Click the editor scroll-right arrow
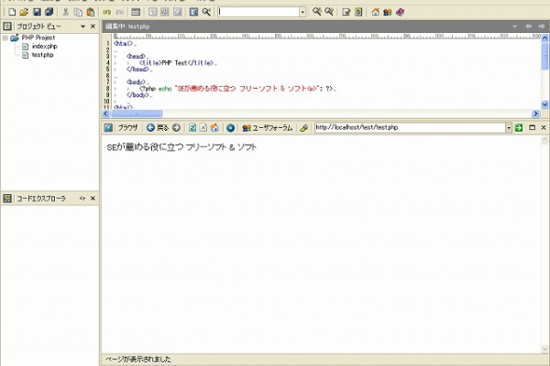 535,113
